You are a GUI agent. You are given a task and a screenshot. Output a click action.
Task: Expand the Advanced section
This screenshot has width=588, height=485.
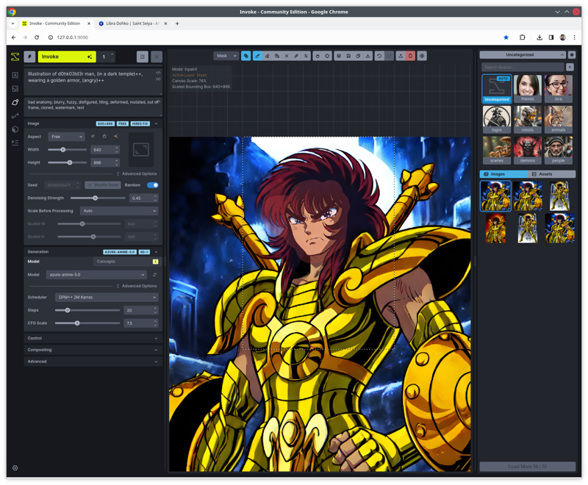(x=93, y=362)
